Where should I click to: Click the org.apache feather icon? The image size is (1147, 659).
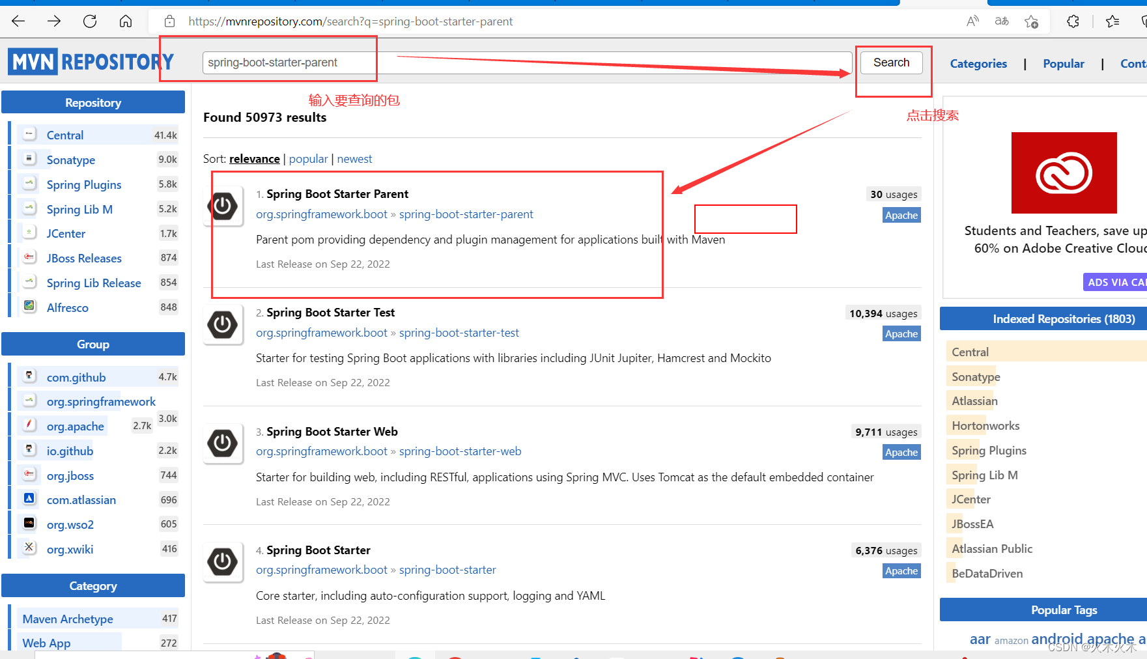29,425
